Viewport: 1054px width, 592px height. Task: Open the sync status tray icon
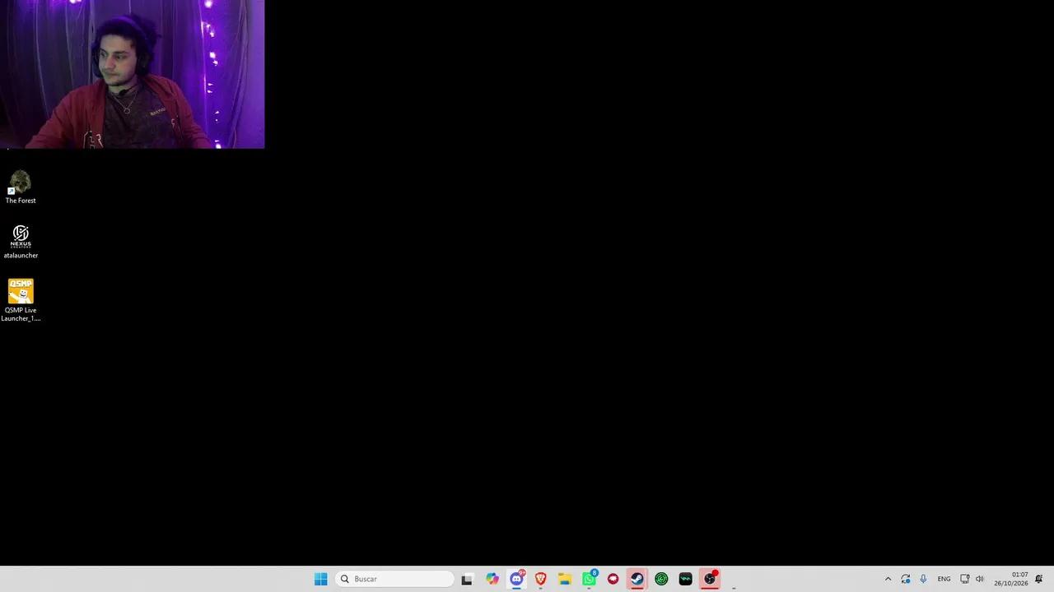(906, 579)
